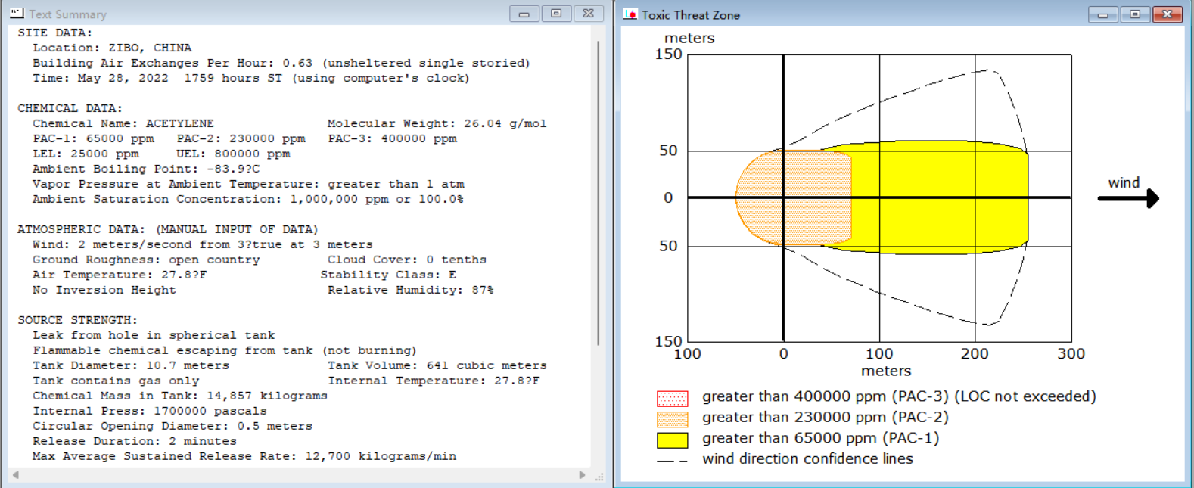This screenshot has height=488, width=1194.
Task: Click the dashed wind confidence line legend symbol
Action: [x=672, y=460]
